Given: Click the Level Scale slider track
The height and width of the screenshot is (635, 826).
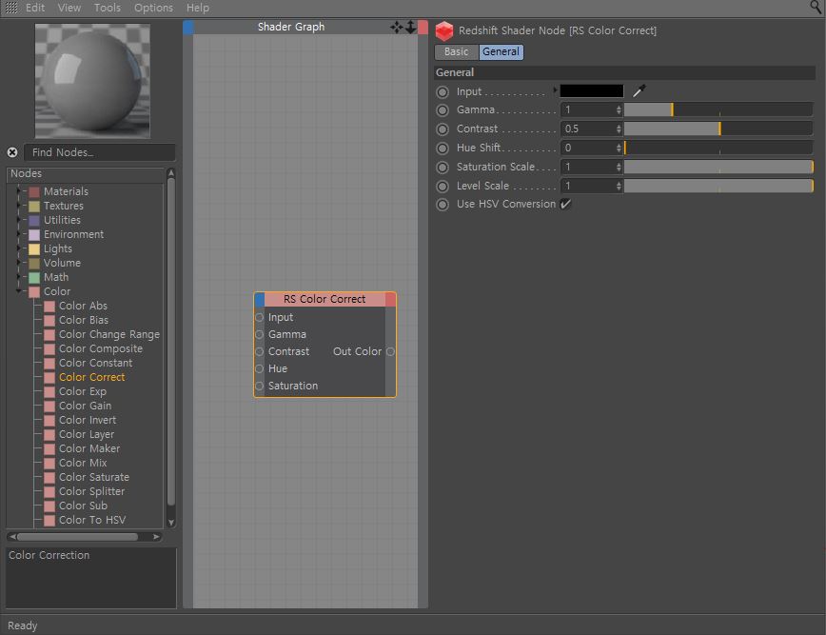Looking at the screenshot, I should pos(718,186).
